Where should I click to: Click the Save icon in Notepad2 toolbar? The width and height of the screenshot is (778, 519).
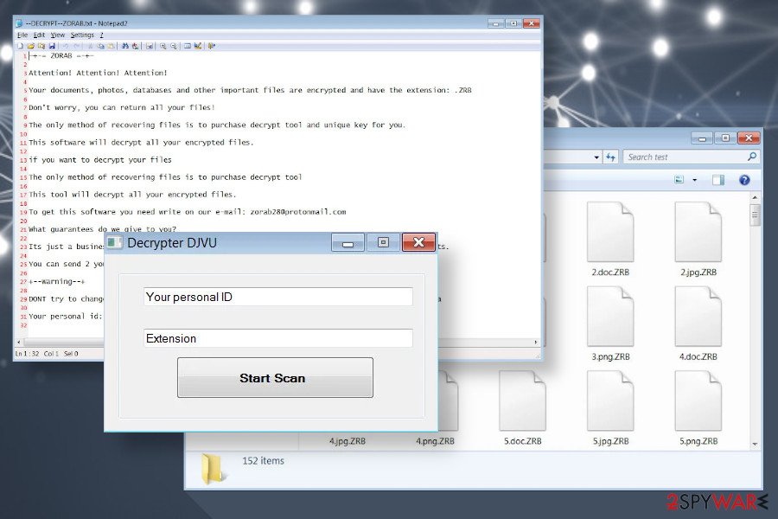52,46
